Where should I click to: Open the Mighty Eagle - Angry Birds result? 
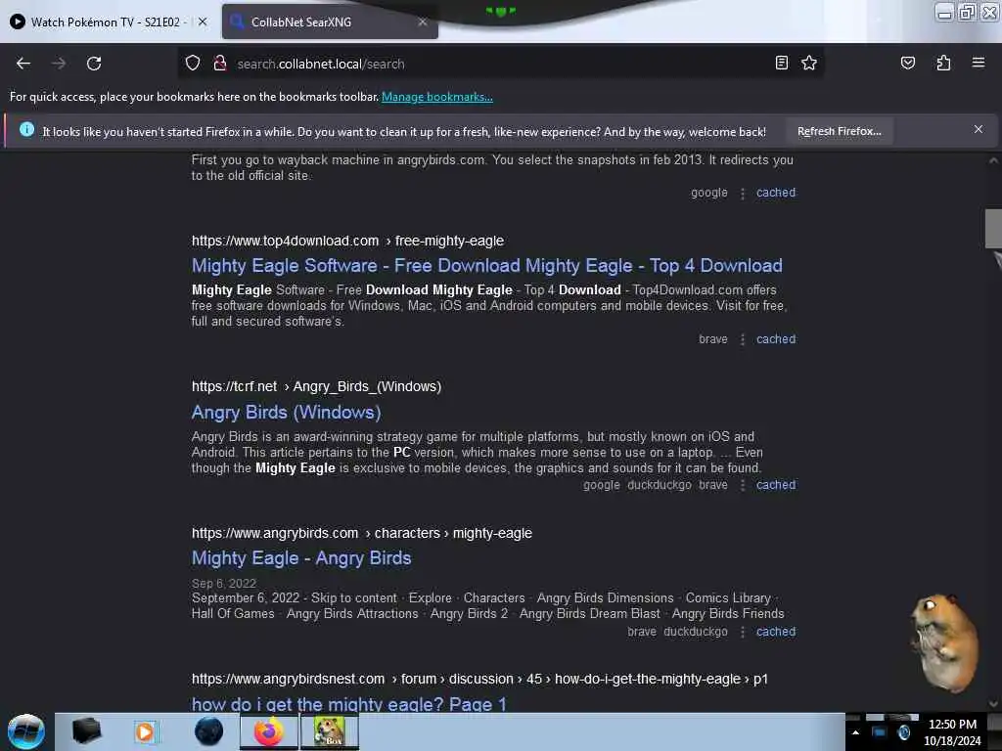pyautogui.click(x=301, y=558)
